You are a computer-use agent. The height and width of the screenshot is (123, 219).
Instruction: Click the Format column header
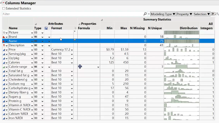coord(56,28)
